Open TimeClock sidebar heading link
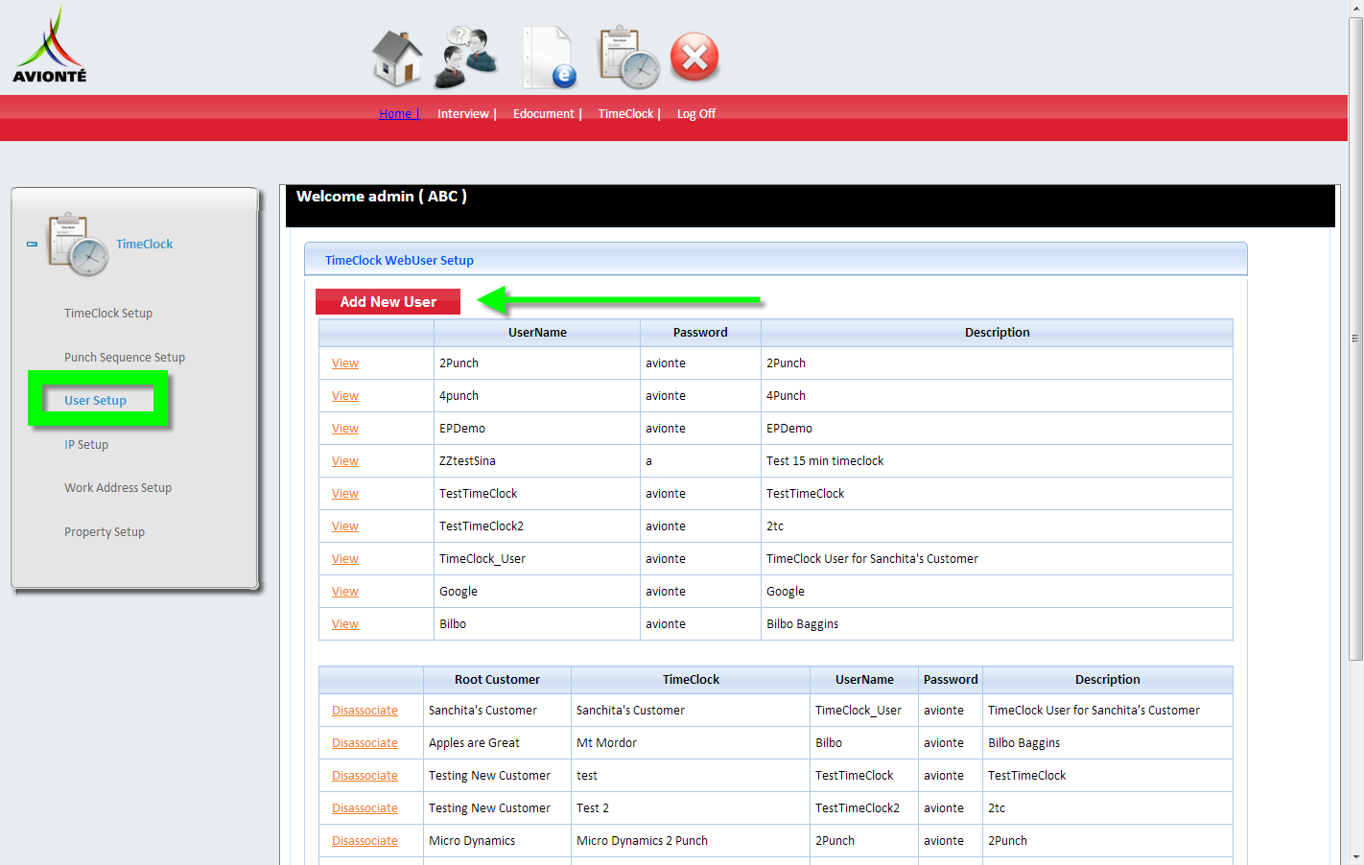 coord(145,245)
